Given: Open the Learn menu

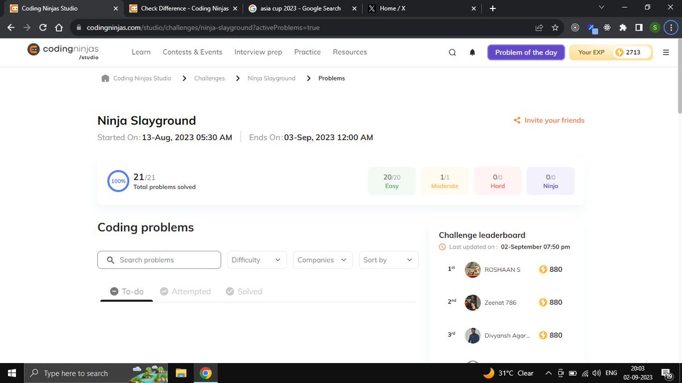Looking at the screenshot, I should [141, 52].
